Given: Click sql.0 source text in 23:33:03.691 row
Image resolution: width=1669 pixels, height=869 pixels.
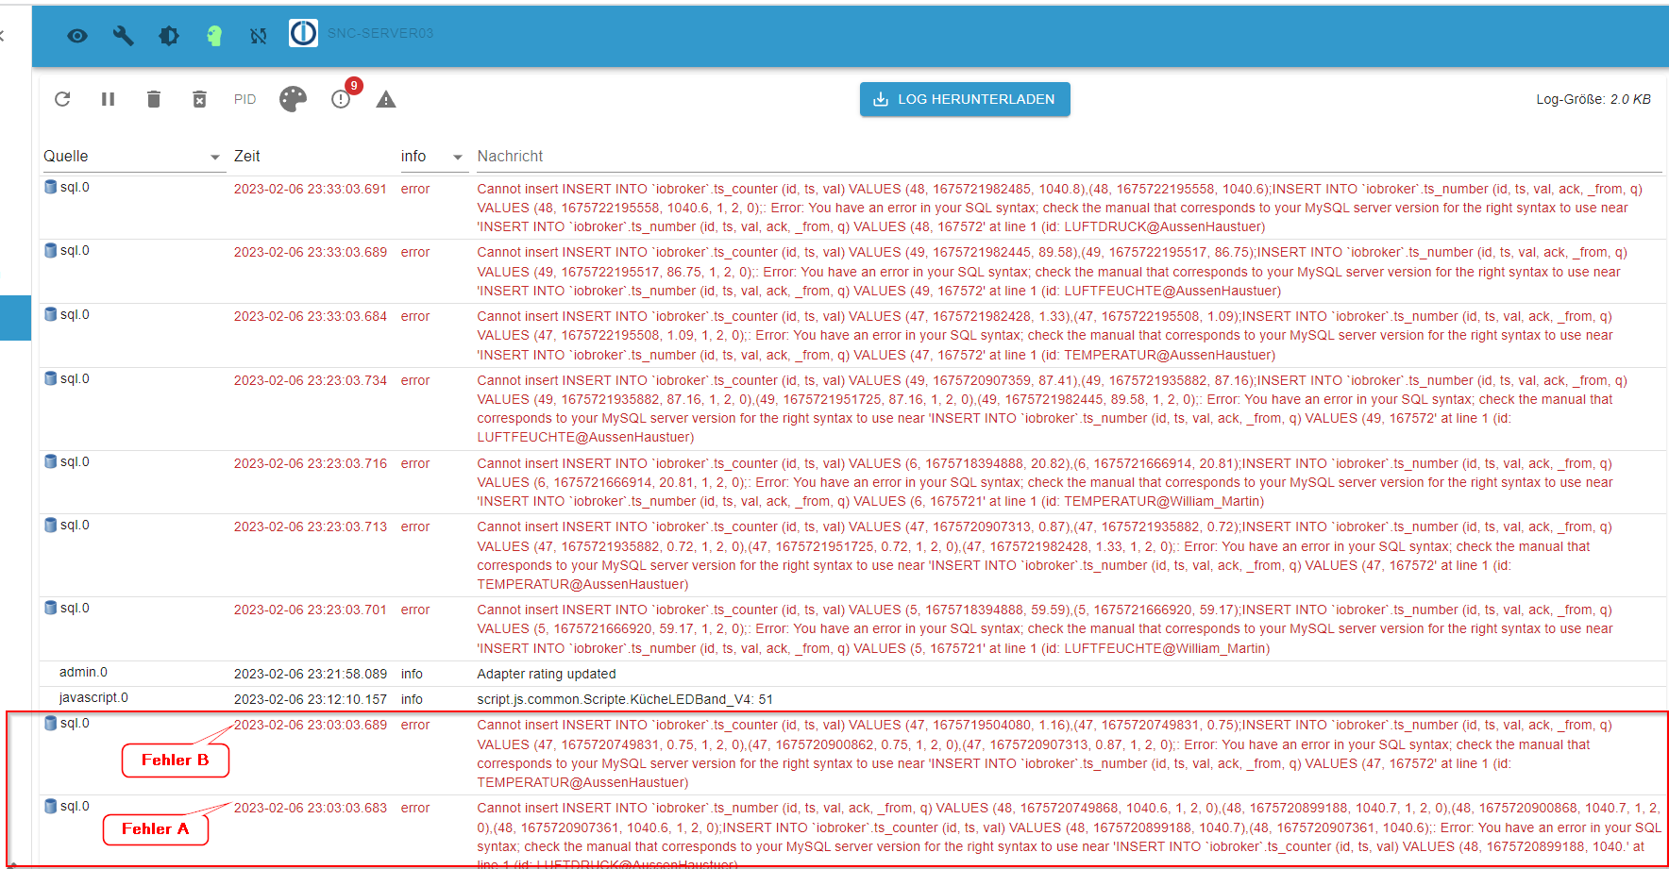Looking at the screenshot, I should (x=75, y=187).
